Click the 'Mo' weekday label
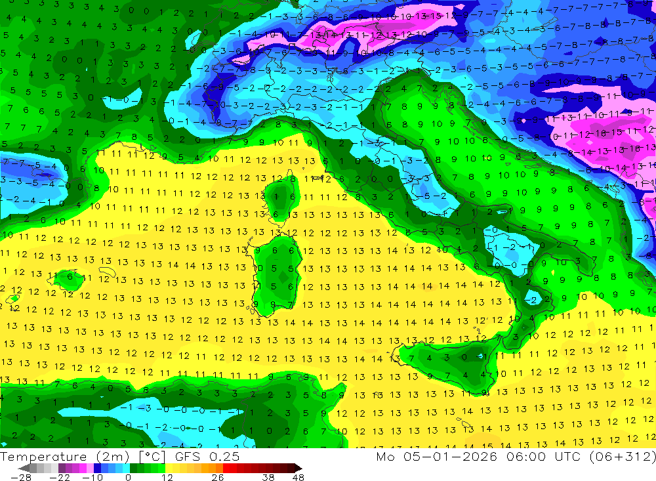The image size is (656, 481). 385,457
